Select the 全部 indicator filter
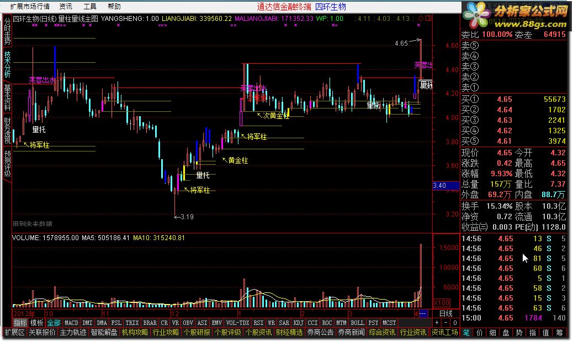 click(x=54, y=323)
